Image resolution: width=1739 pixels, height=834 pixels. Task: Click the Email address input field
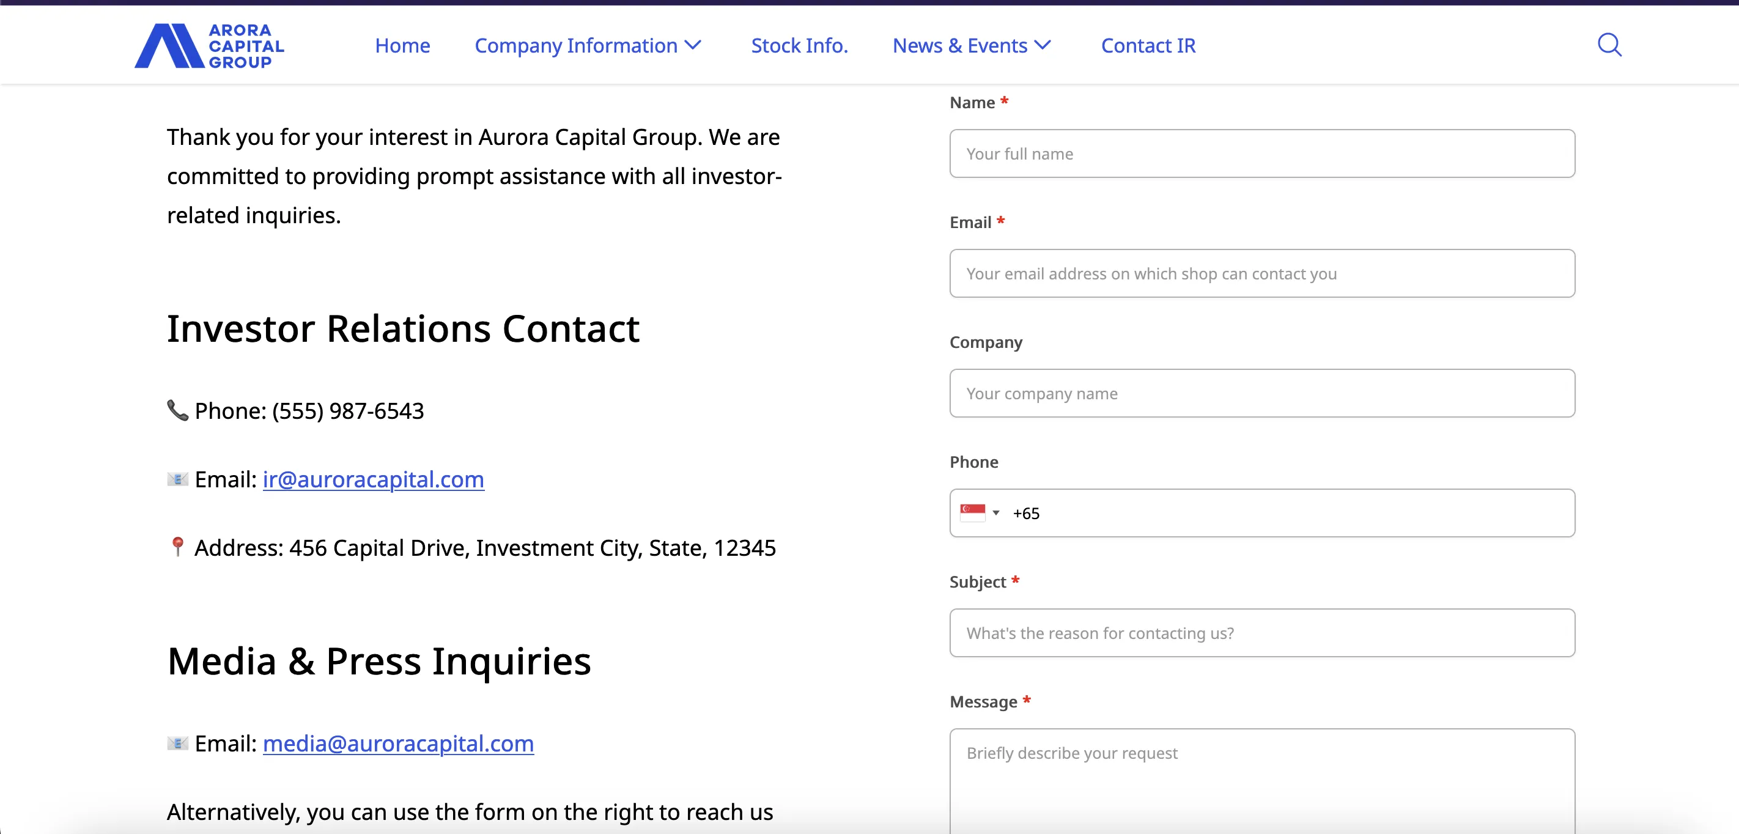click(1261, 273)
